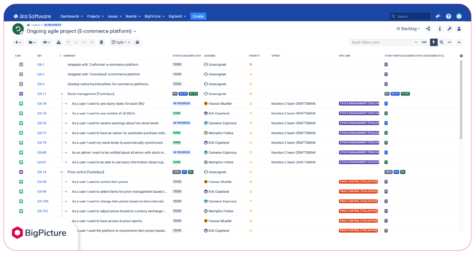Click the Price Control epic label of OA-98
The image size is (475, 257).
coord(358,182)
